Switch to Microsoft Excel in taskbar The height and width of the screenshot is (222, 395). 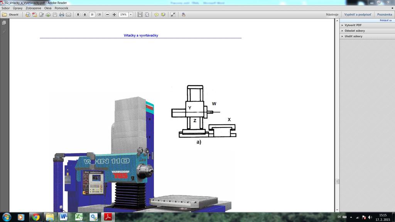click(79, 217)
